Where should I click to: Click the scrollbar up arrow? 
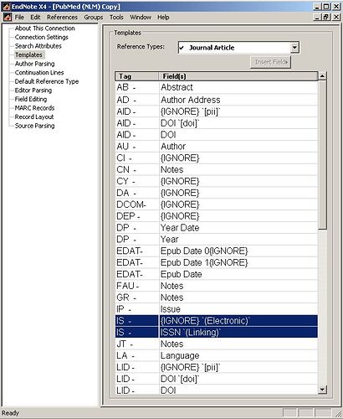[322, 76]
